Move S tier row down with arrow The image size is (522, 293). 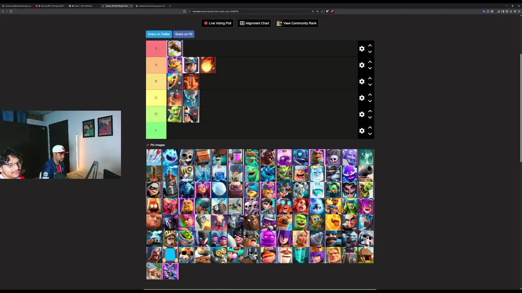click(x=370, y=52)
